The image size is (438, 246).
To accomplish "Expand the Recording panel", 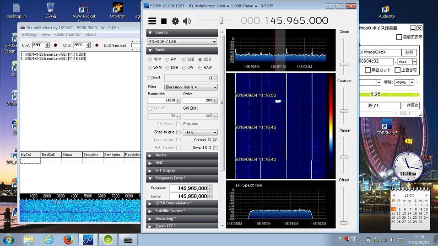I will 182,219.
